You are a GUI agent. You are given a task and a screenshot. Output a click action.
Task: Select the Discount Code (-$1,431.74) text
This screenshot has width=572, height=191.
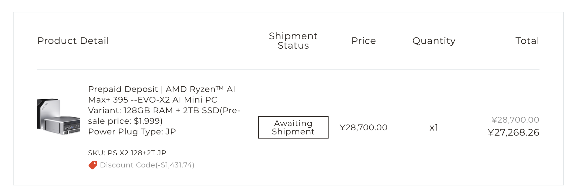[x=147, y=165]
